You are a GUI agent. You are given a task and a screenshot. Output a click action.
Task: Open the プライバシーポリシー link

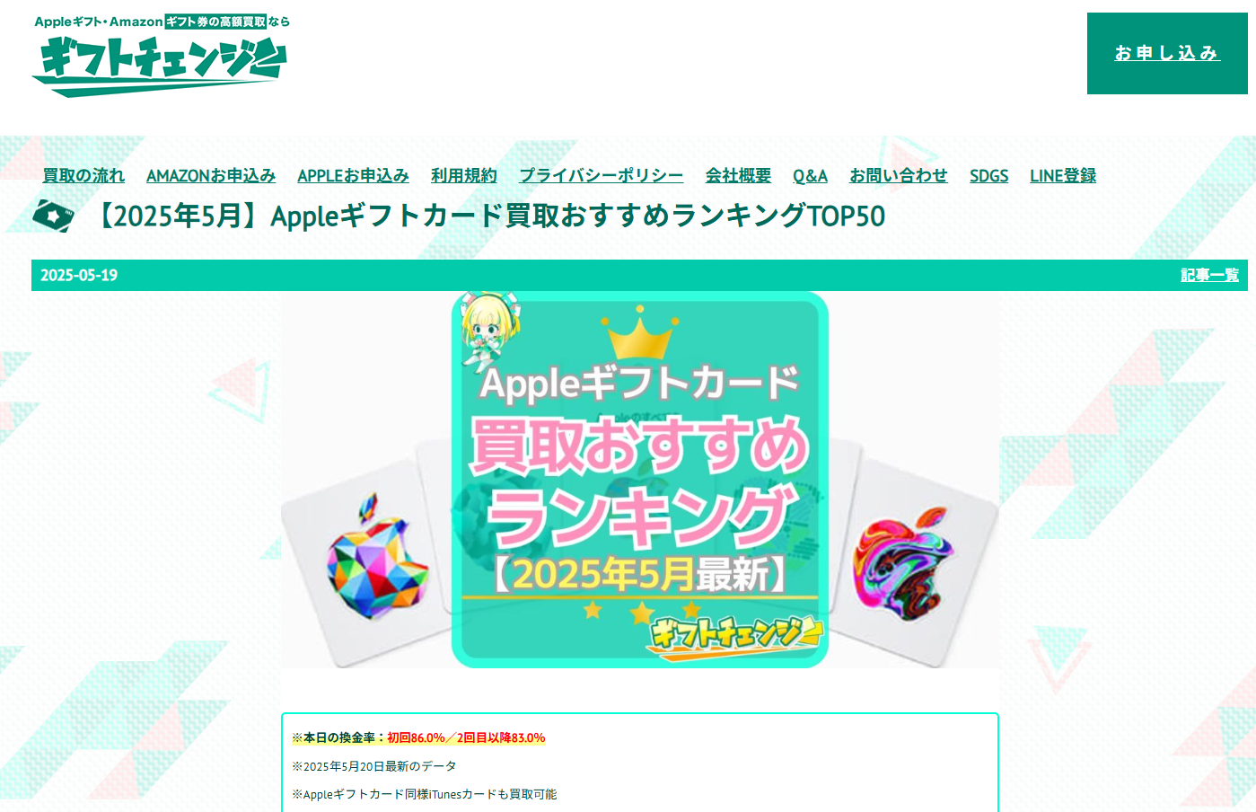[602, 176]
